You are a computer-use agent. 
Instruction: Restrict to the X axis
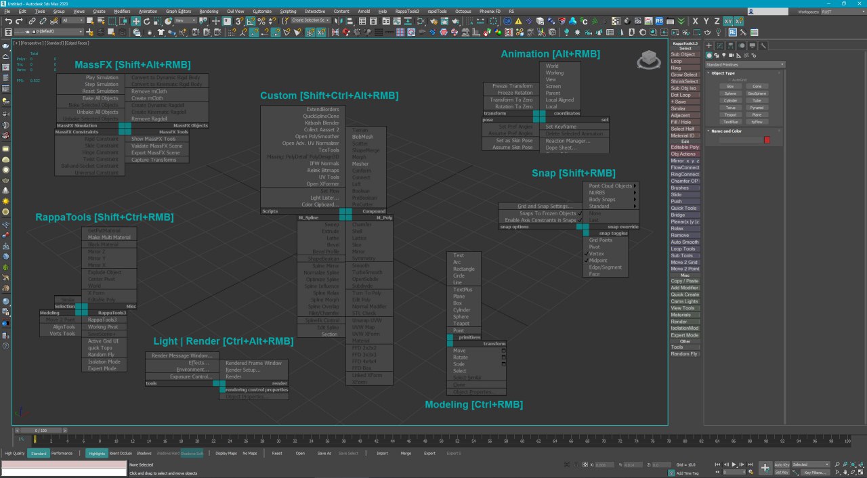click(x=695, y=21)
